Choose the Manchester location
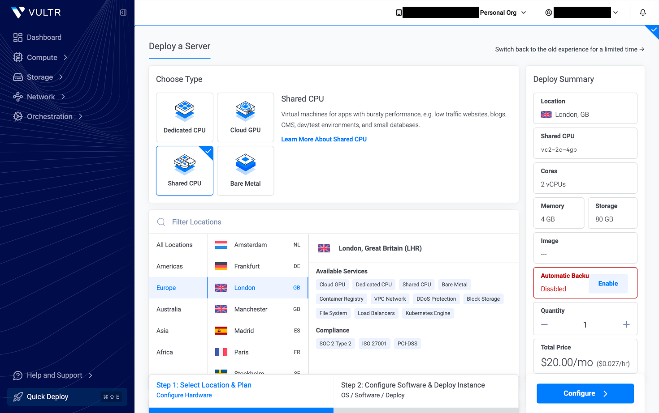659x413 pixels. 258,309
